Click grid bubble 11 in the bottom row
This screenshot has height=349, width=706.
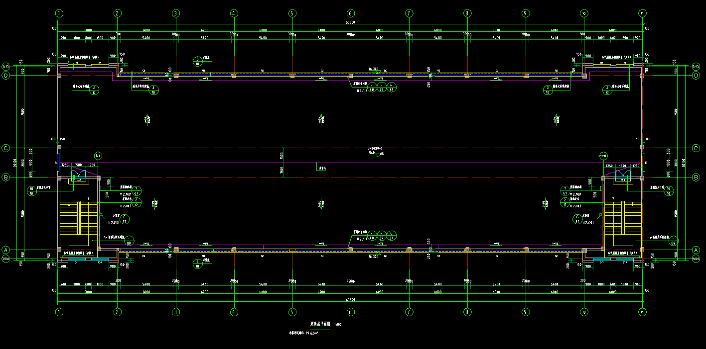[x=642, y=312]
